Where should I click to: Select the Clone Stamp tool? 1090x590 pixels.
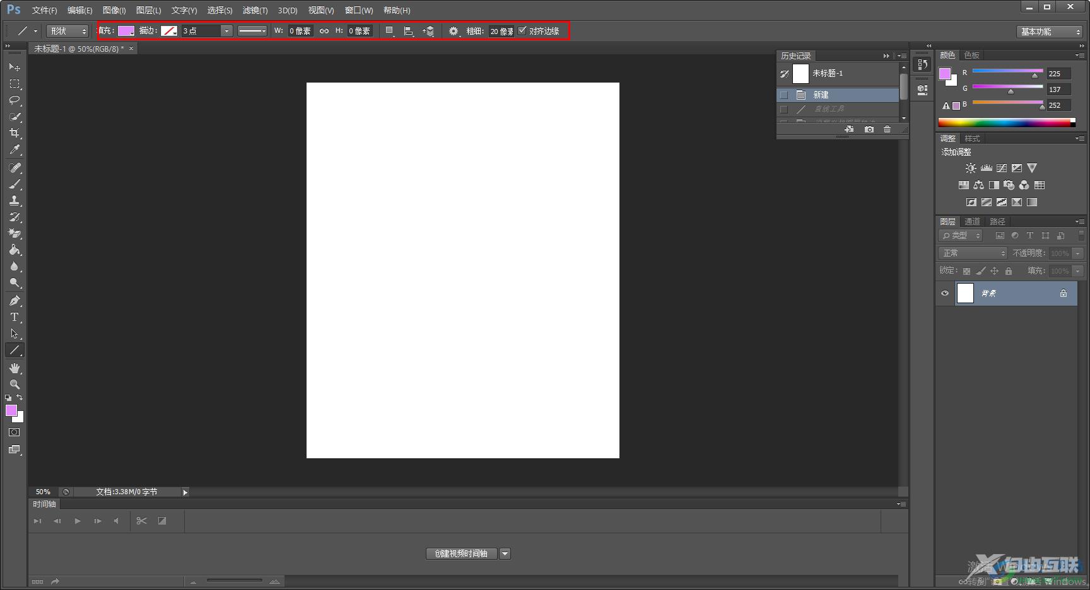[15, 200]
